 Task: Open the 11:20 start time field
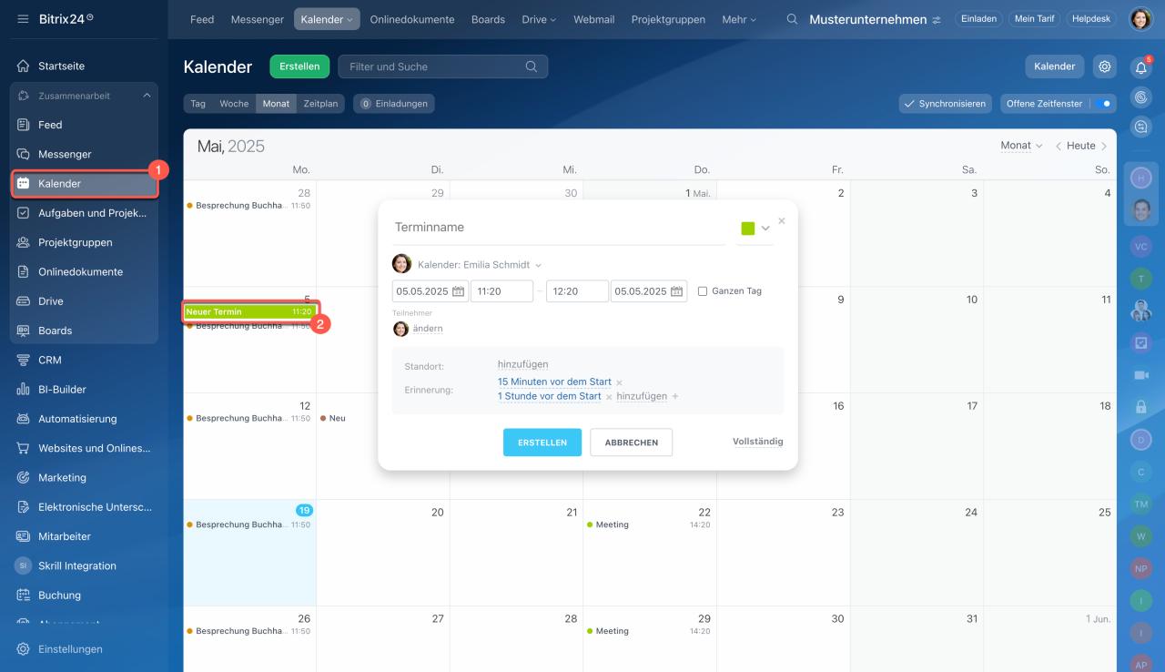coord(501,291)
